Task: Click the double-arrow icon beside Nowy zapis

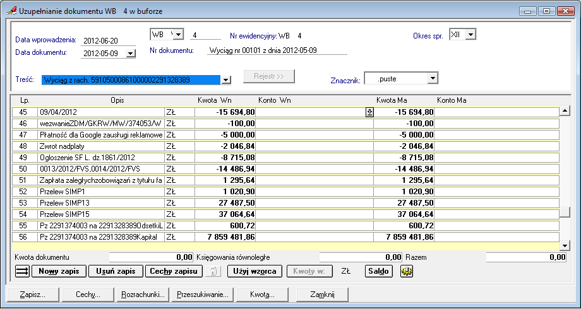Action: click(21, 271)
